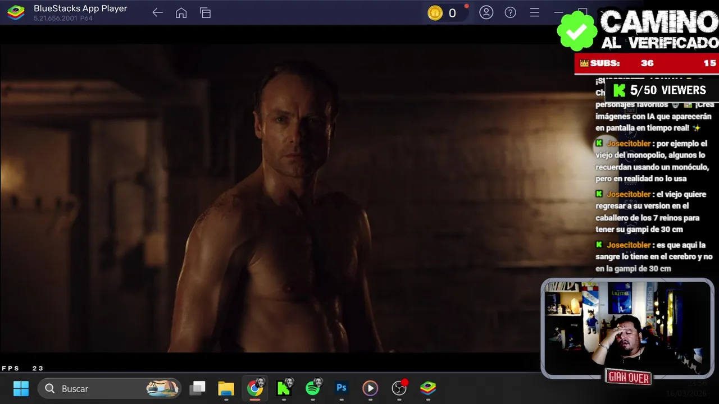Open the BlueStacks help question mark
Viewport: 719px width, 404px height.
point(510,12)
